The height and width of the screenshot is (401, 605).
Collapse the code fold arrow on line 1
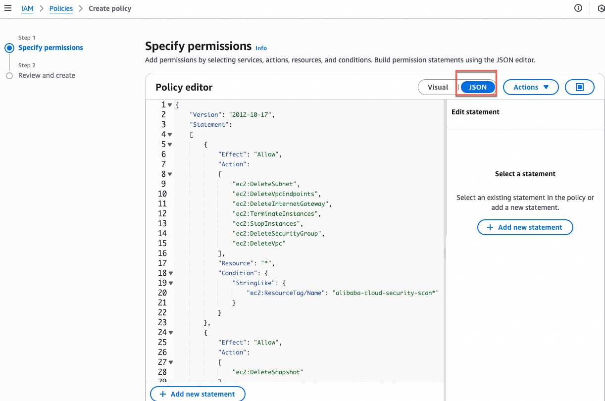(x=170, y=105)
